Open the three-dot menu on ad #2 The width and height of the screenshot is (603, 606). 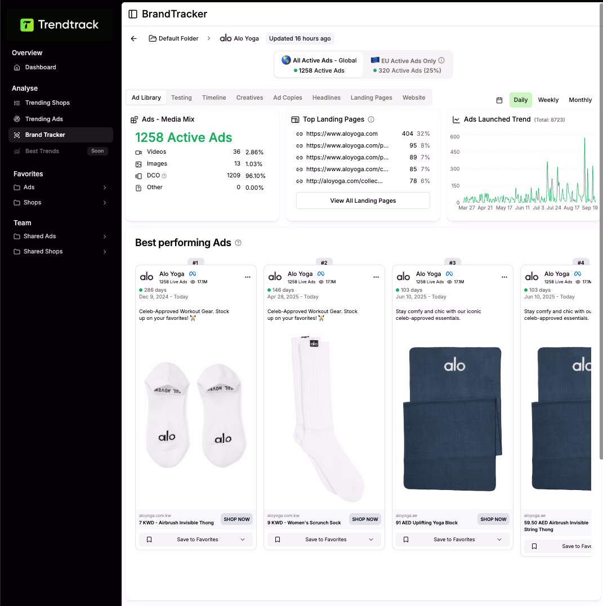(376, 277)
